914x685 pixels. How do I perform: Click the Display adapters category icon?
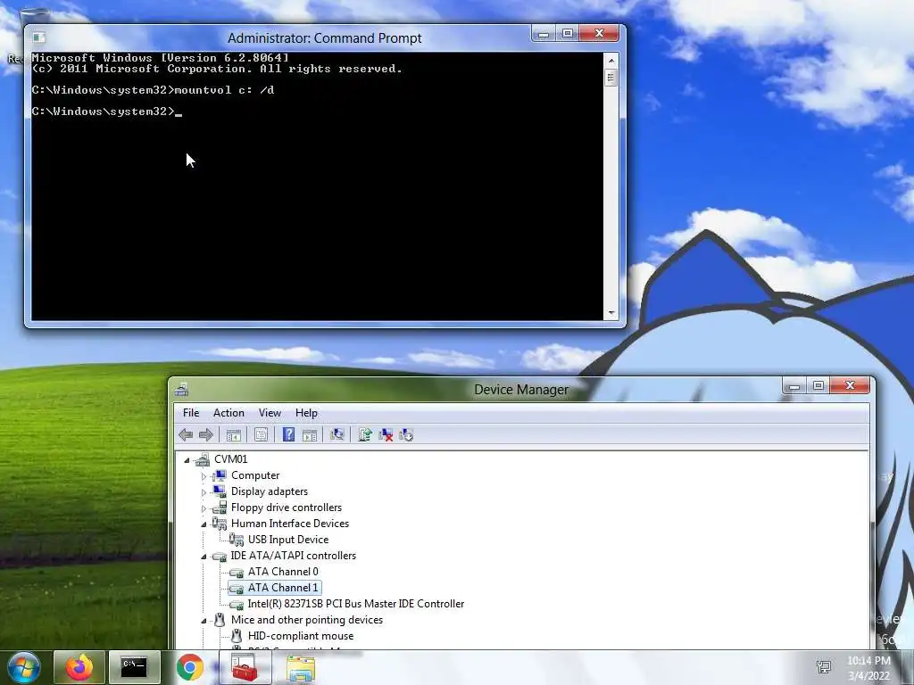[x=220, y=491]
